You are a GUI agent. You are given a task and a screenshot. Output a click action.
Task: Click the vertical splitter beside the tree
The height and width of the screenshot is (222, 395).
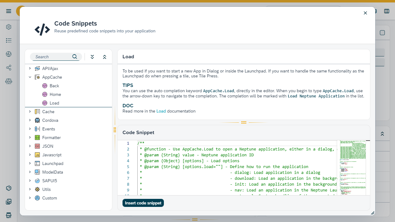(115, 130)
